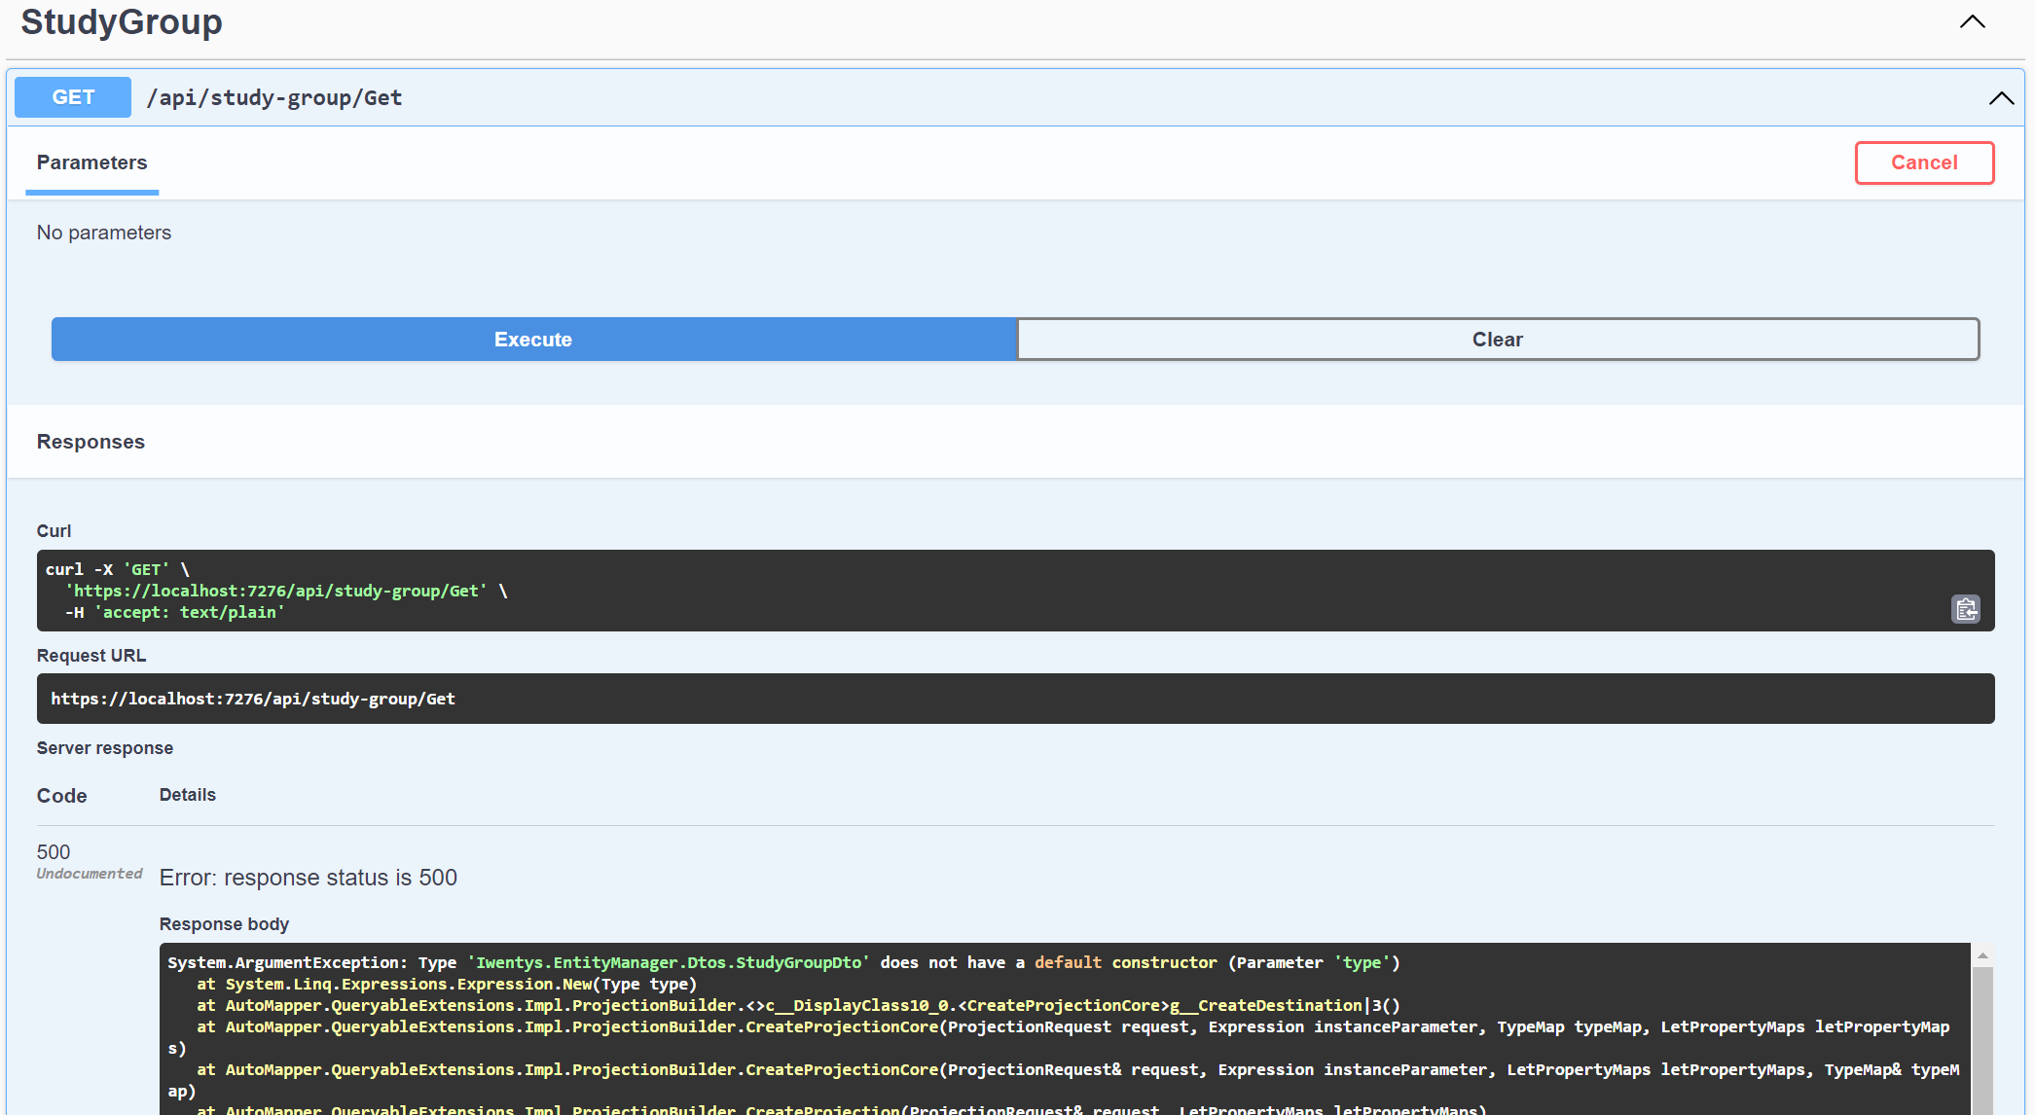This screenshot has height=1115, width=2035.
Task: Click the blue GET method badge
Action: pyautogui.click(x=73, y=97)
